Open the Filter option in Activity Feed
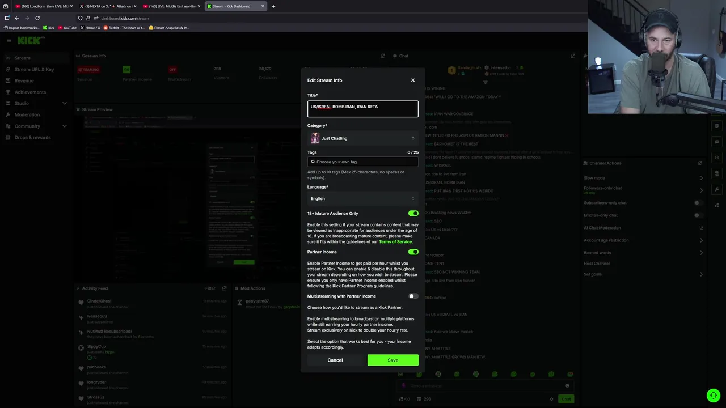Screen dimensions: 726x408 210,288
